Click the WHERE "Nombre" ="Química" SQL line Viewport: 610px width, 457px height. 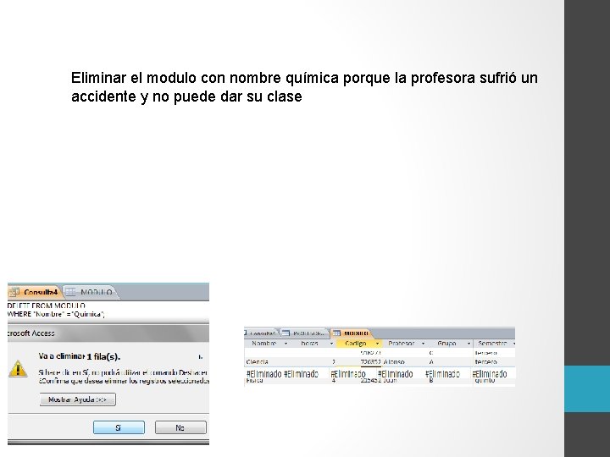tap(57, 314)
